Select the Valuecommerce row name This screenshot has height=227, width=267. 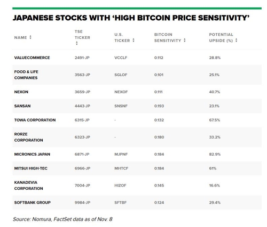[32, 58]
